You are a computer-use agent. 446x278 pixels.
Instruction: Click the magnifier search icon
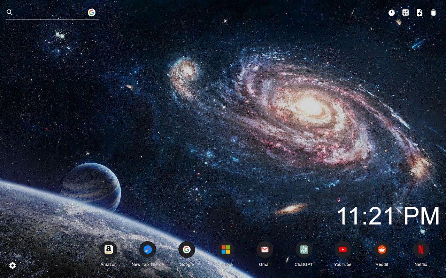pos(10,13)
